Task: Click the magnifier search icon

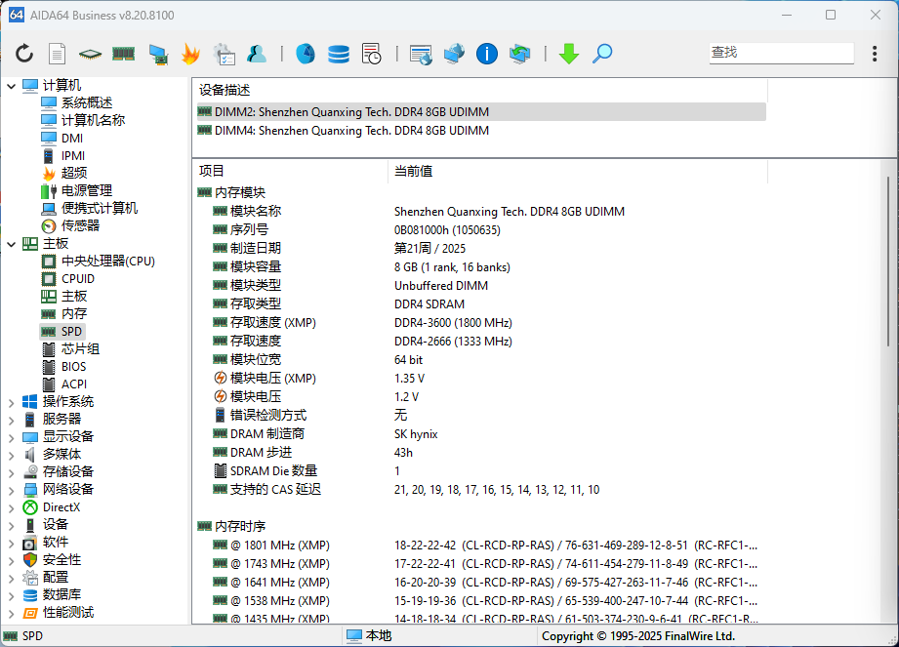Action: (x=602, y=54)
